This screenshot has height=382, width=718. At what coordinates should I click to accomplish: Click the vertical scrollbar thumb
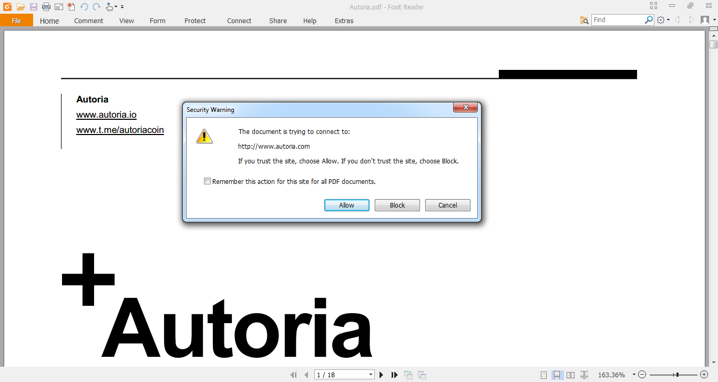[x=713, y=44]
